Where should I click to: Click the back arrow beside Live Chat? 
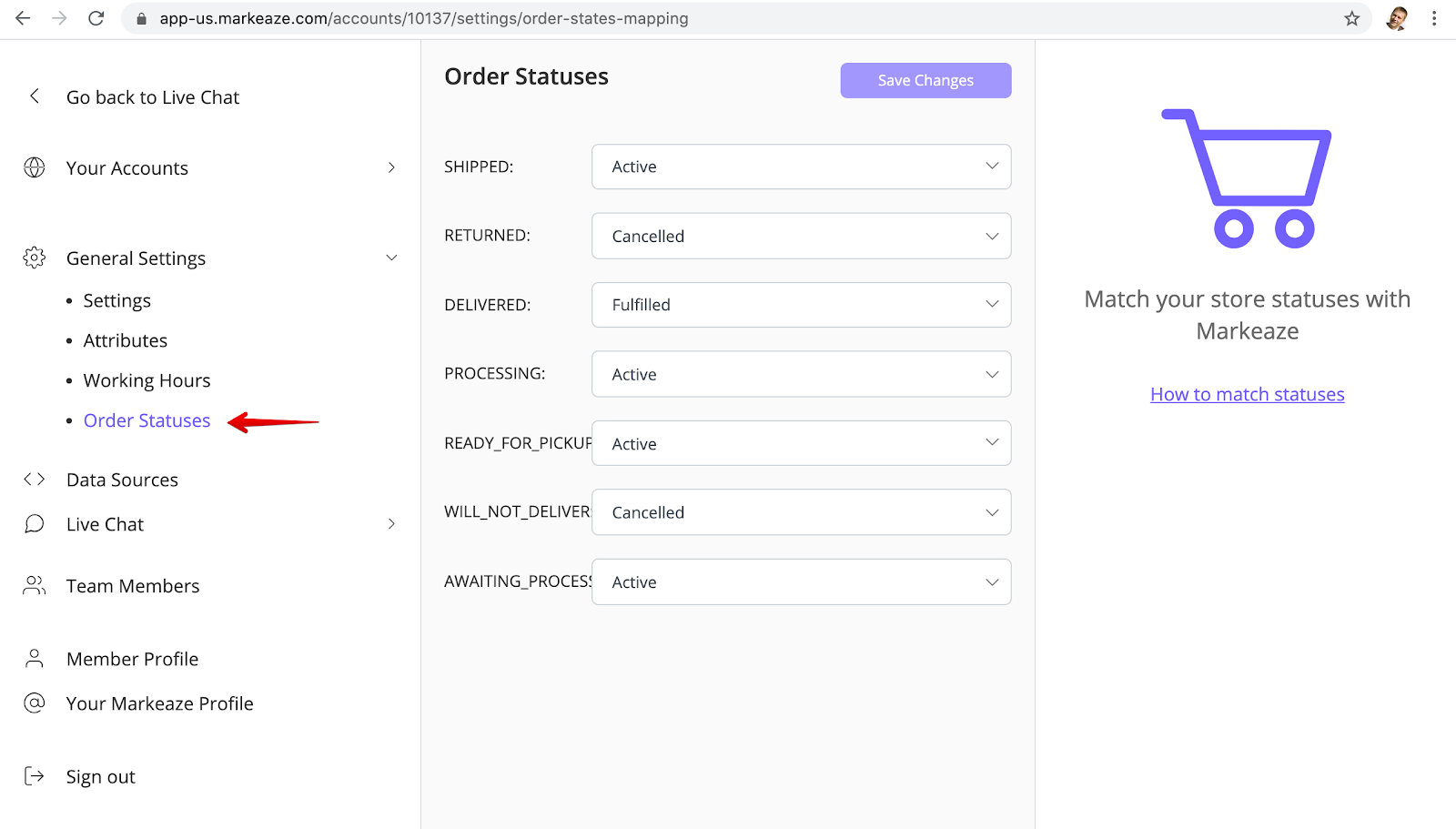tap(35, 96)
